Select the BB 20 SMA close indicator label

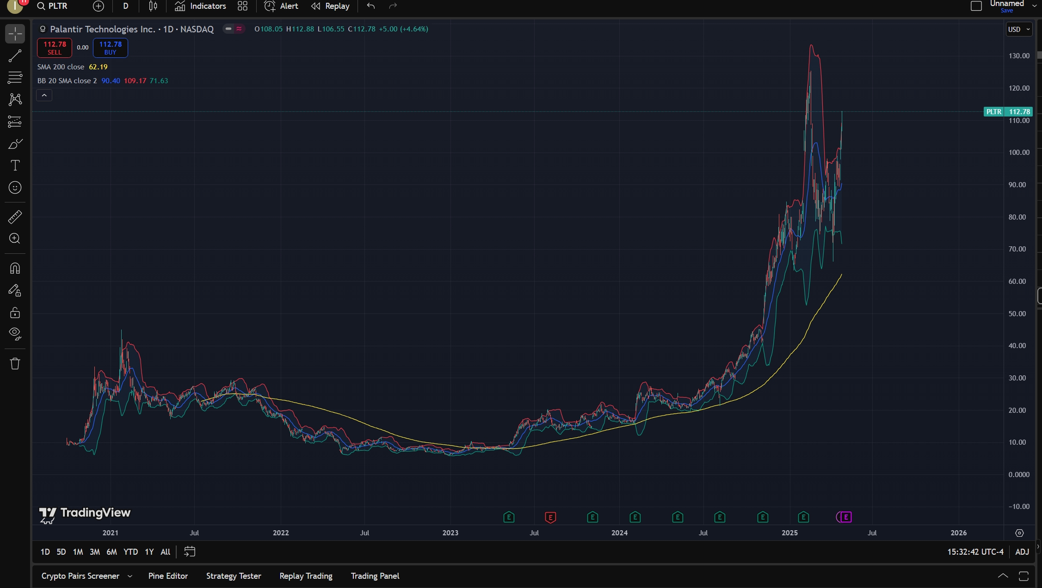pyautogui.click(x=67, y=80)
